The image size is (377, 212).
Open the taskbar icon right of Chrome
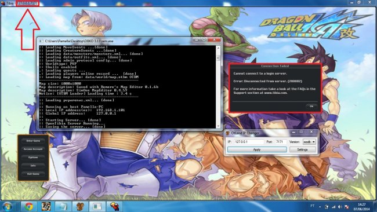pos(46,206)
